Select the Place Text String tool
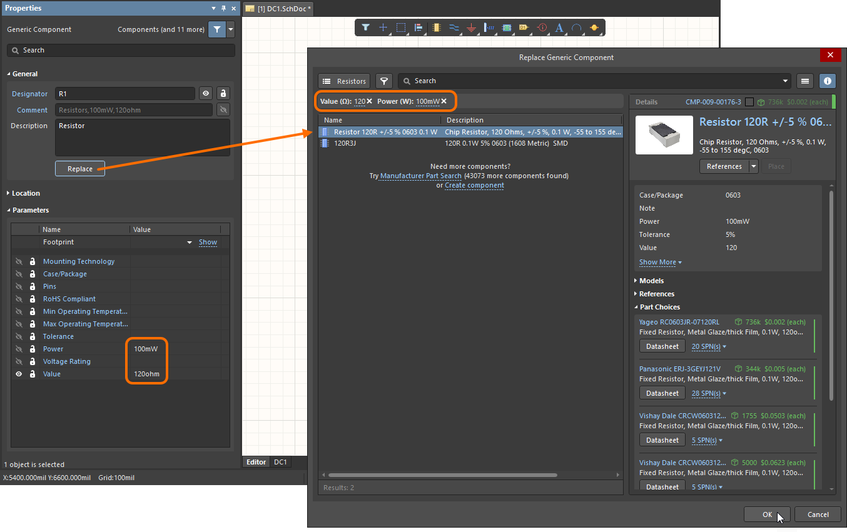Viewport: 847px width, 532px height. (x=558, y=28)
